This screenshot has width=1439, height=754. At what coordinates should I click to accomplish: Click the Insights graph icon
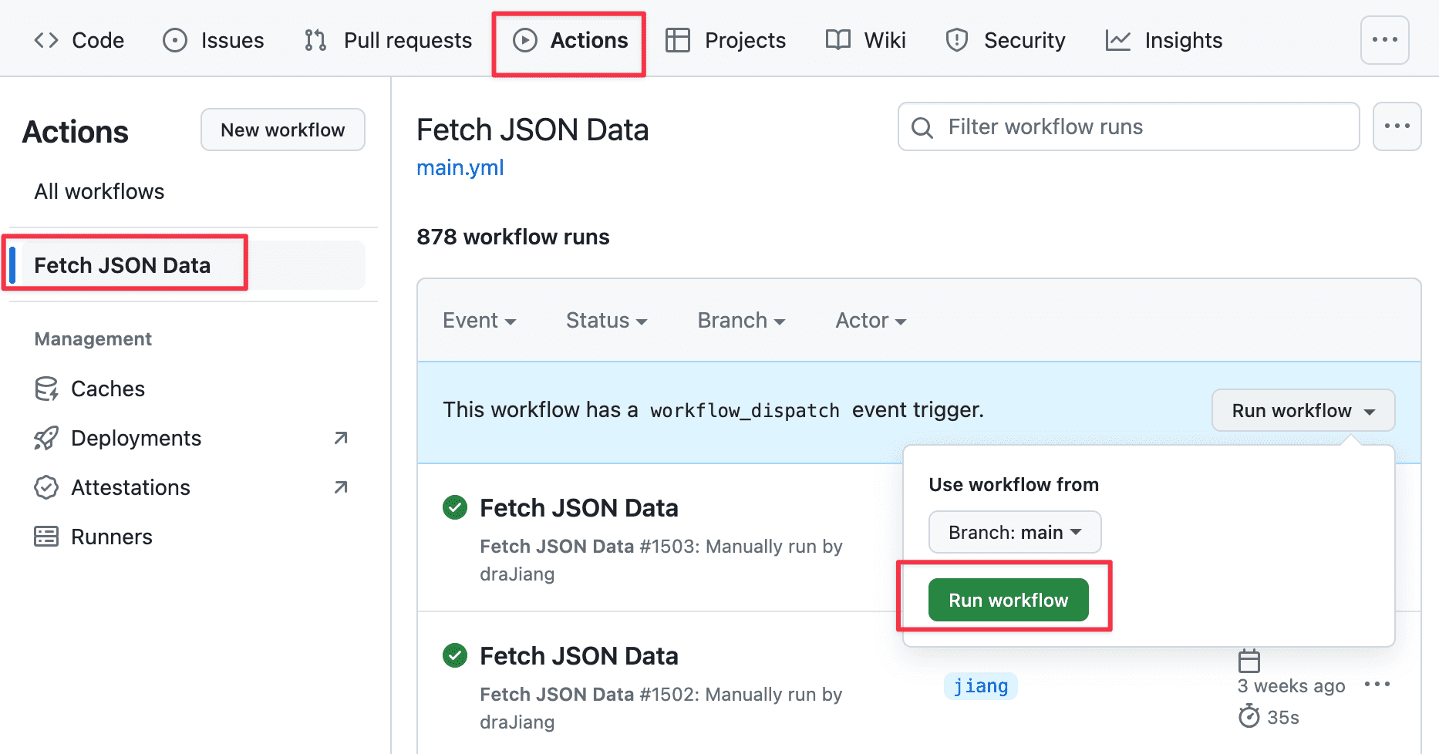pos(1117,40)
